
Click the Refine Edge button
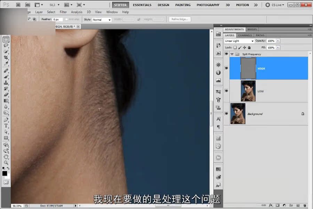coord(180,19)
